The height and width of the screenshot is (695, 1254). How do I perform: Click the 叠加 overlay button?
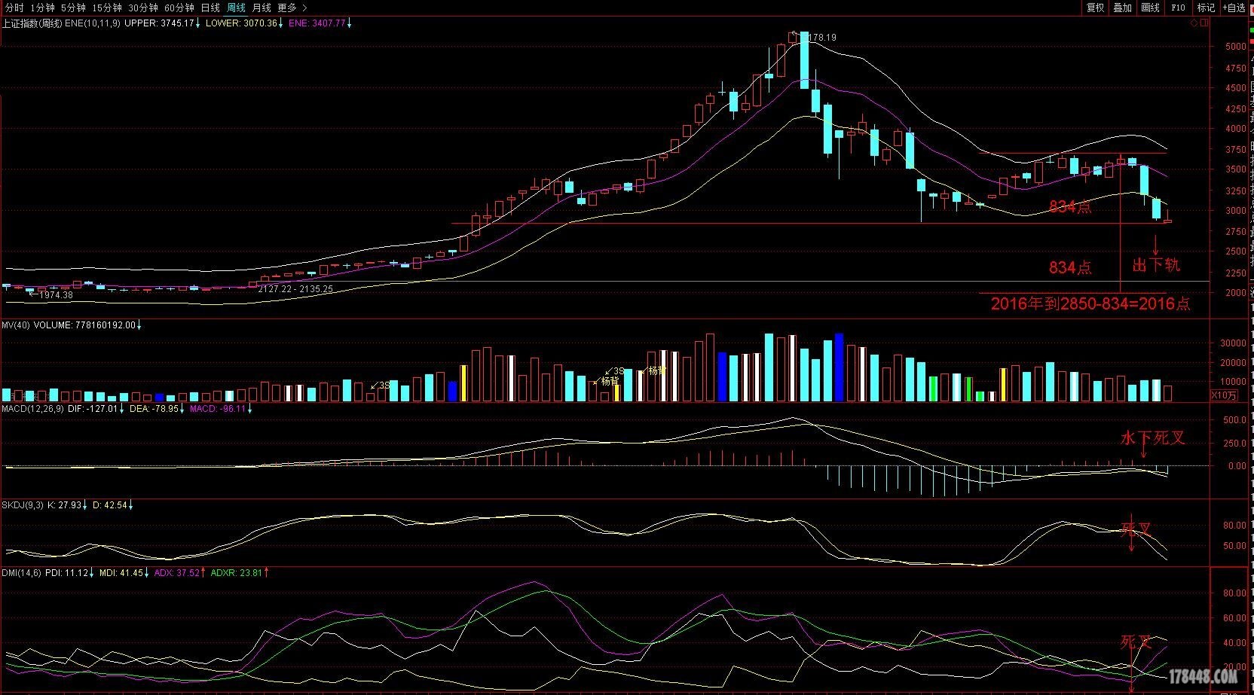coord(1123,8)
